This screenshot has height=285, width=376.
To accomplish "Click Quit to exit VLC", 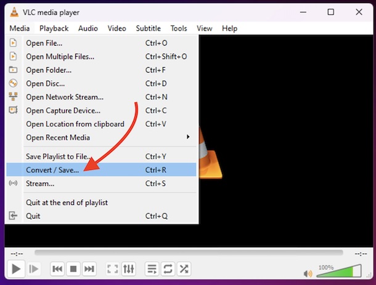I will (x=33, y=216).
